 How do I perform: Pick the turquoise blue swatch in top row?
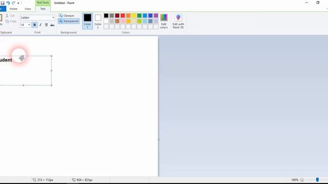point(145,16)
